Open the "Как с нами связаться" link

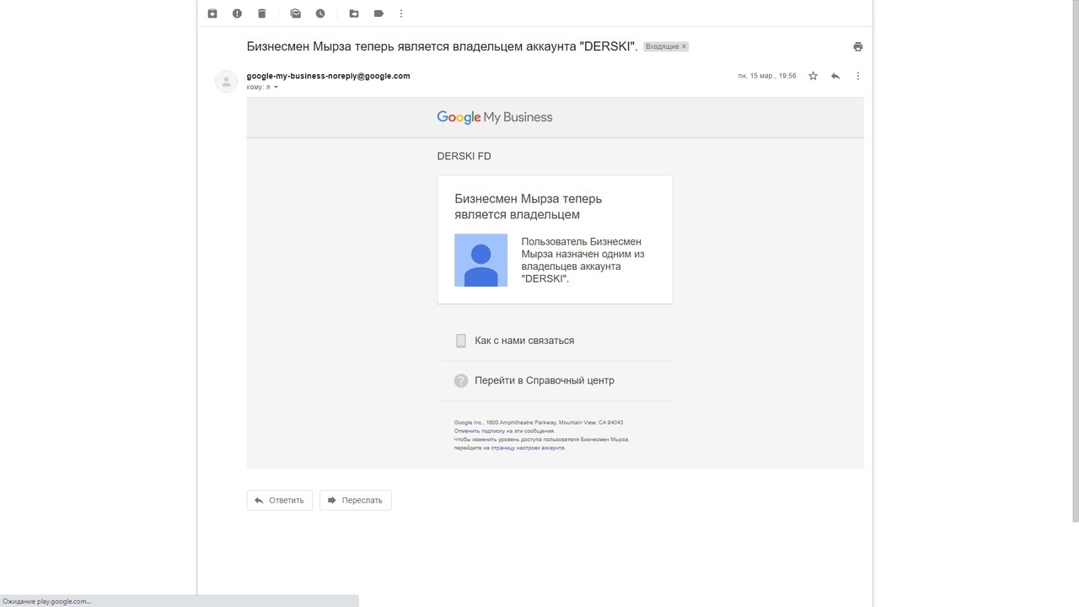523,341
